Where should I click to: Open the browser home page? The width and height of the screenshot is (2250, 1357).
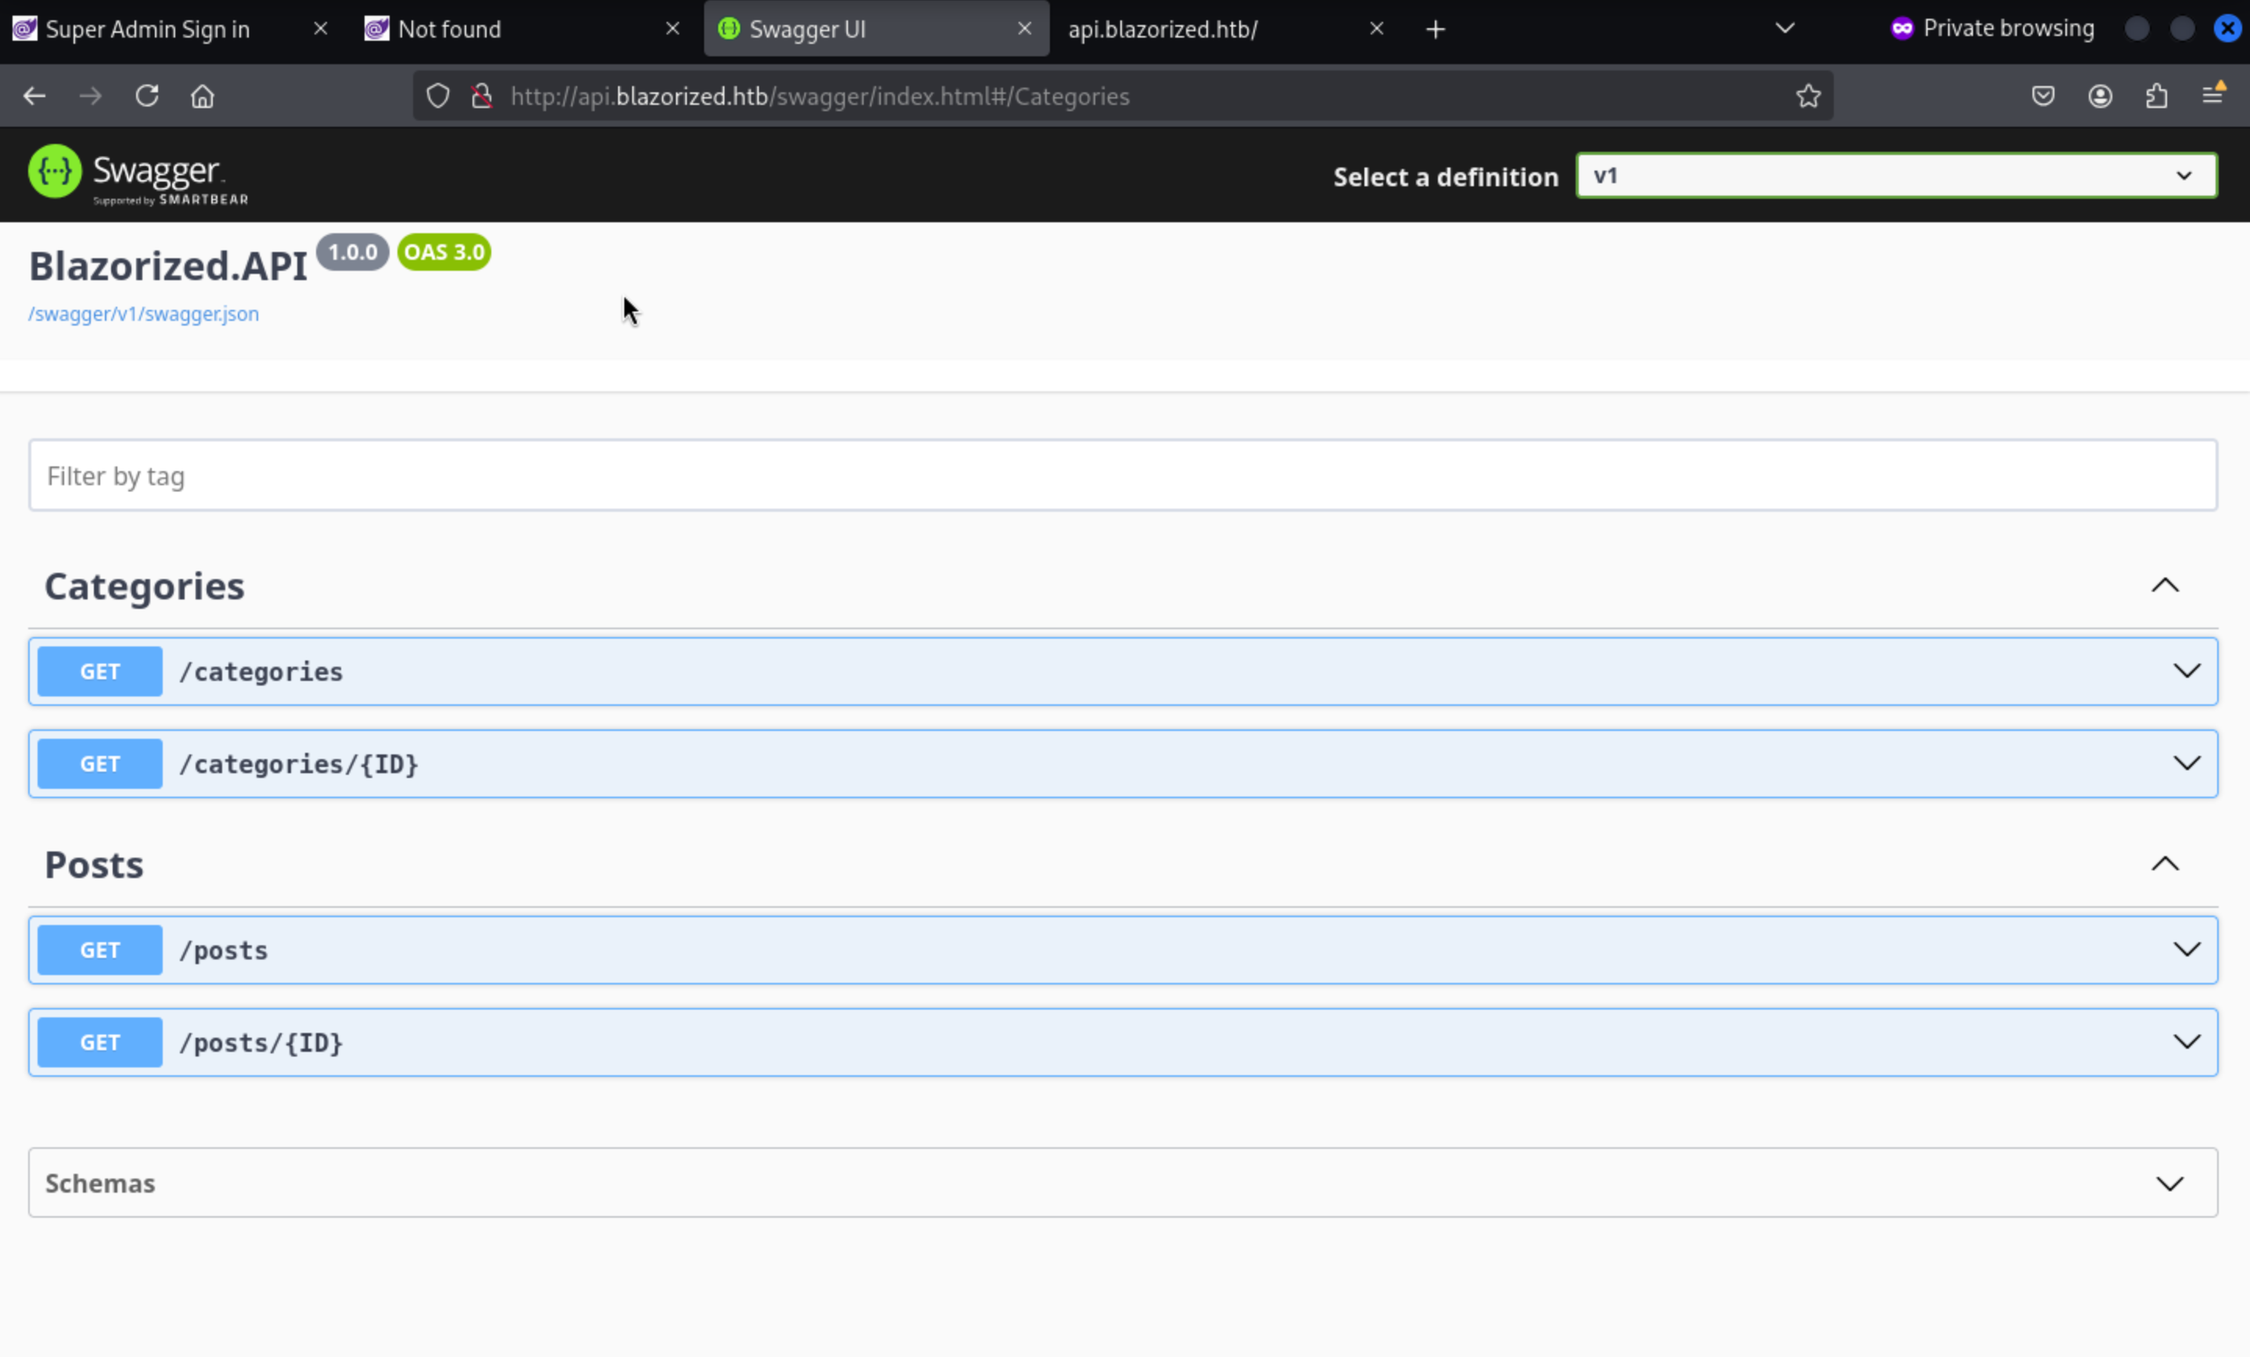pos(203,96)
